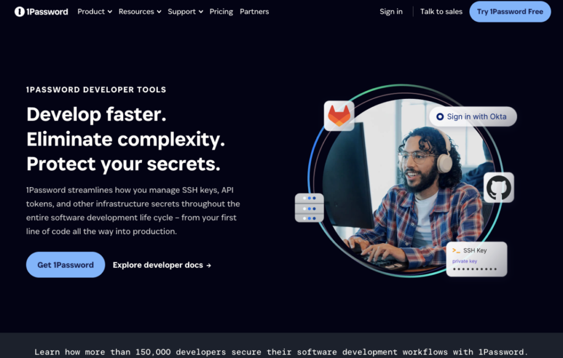Click the server rack icon
563x358 pixels.
pyautogui.click(x=309, y=208)
